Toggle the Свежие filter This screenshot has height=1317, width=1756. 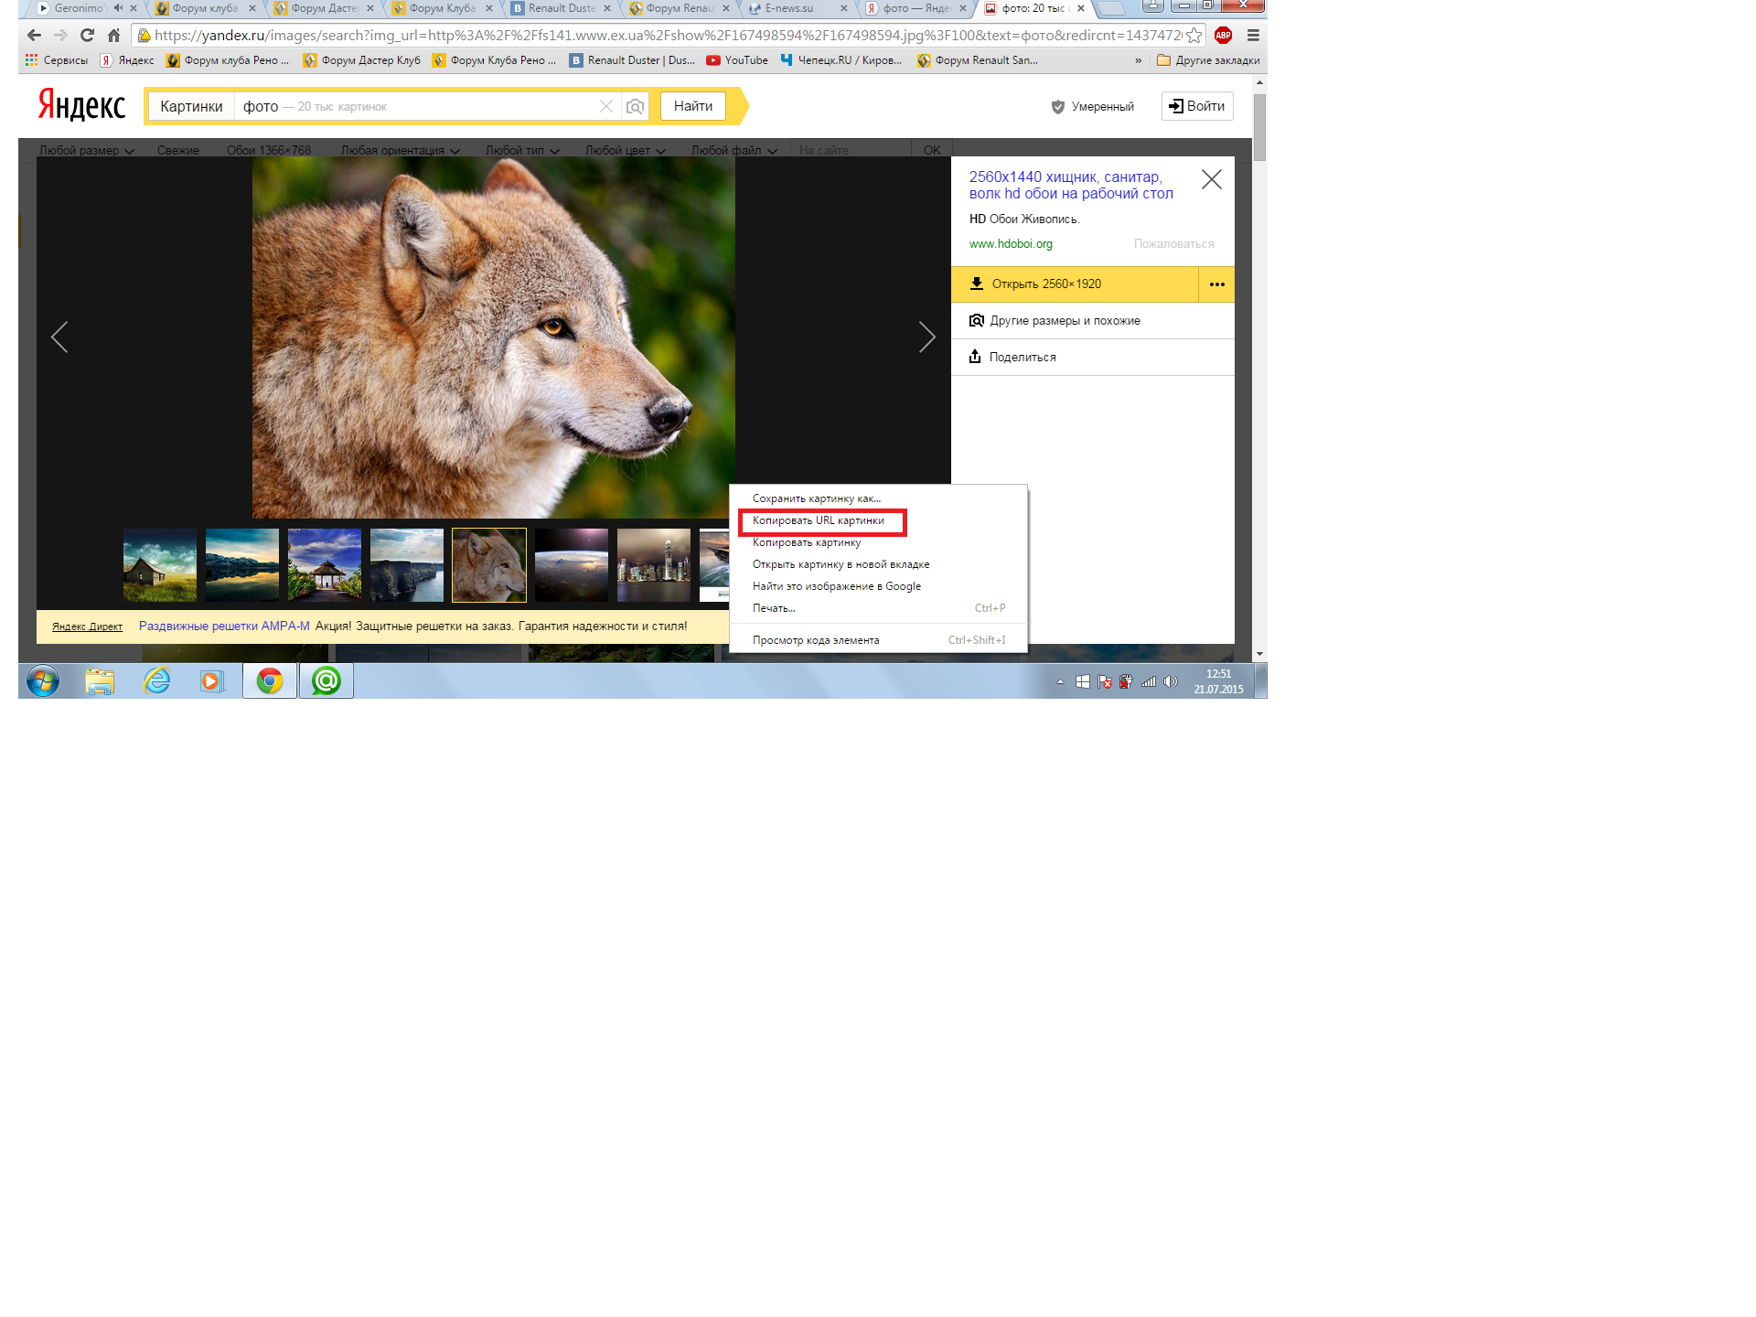[178, 150]
